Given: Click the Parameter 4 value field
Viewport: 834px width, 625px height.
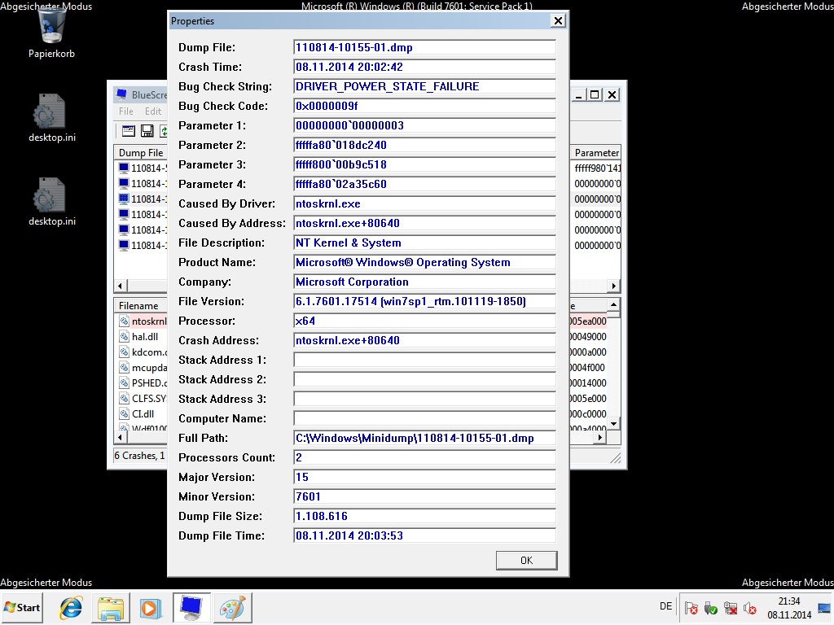Looking at the screenshot, I should coord(424,184).
